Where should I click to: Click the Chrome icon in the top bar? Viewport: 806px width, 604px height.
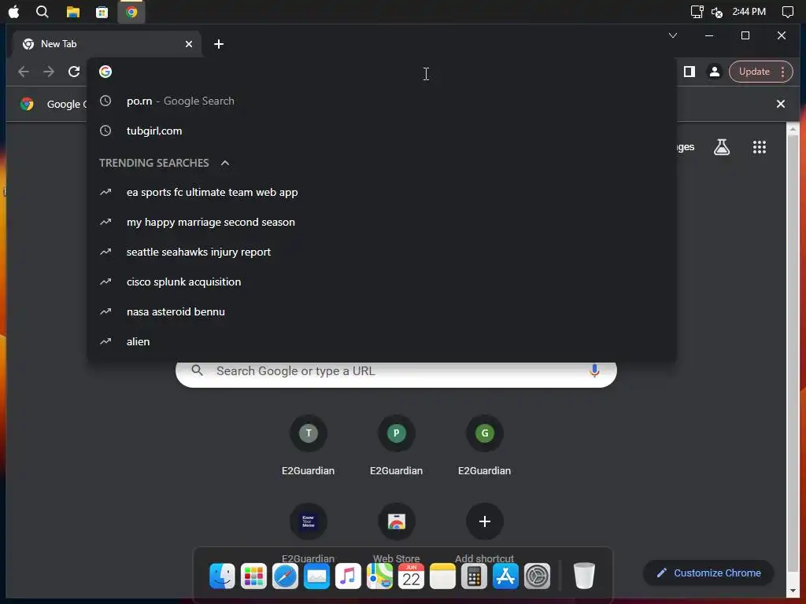(131, 12)
